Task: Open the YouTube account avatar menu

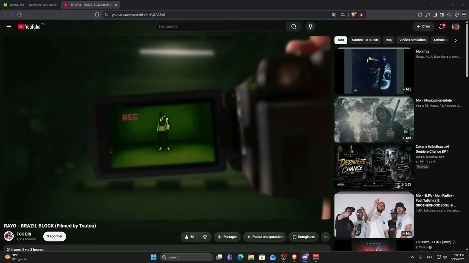Action: coord(455,27)
